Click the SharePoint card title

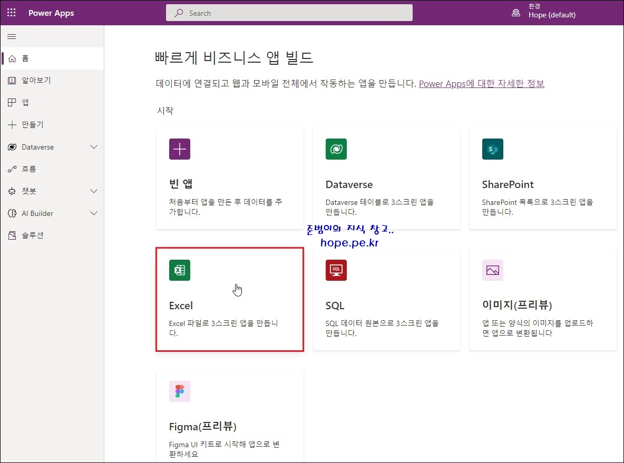(508, 184)
